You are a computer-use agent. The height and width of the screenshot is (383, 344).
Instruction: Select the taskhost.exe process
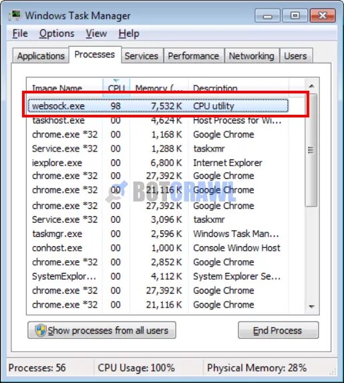pyautogui.click(x=158, y=120)
